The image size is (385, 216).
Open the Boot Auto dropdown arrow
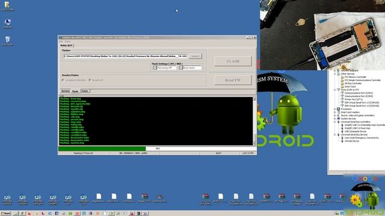(181, 68)
